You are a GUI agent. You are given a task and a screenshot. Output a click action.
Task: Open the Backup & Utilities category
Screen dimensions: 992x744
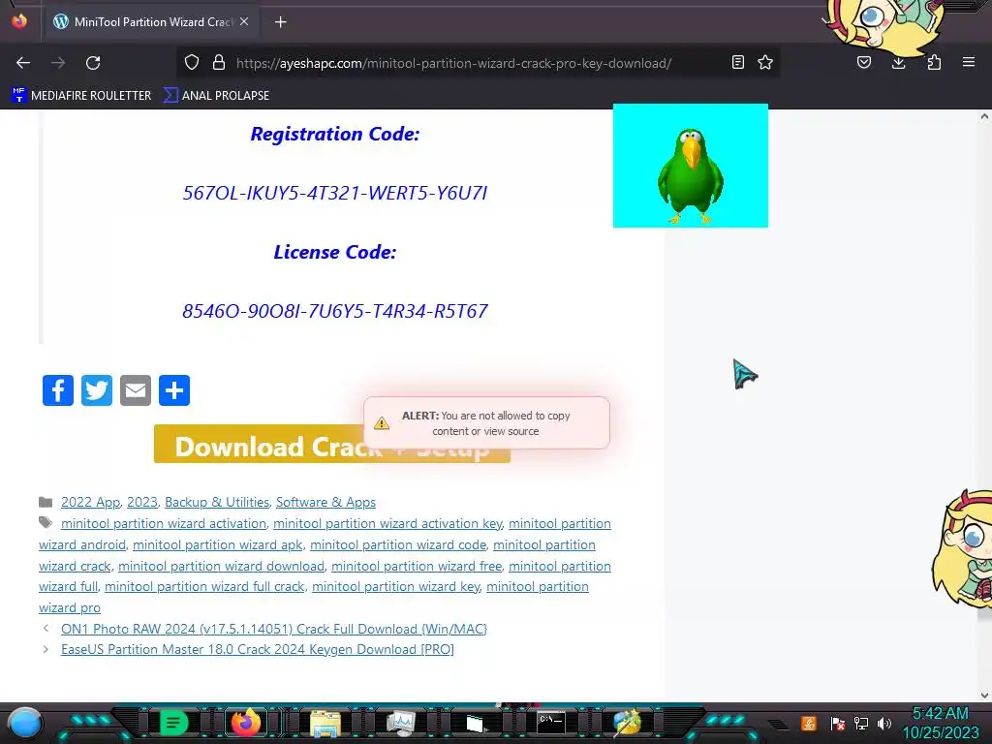coord(217,503)
